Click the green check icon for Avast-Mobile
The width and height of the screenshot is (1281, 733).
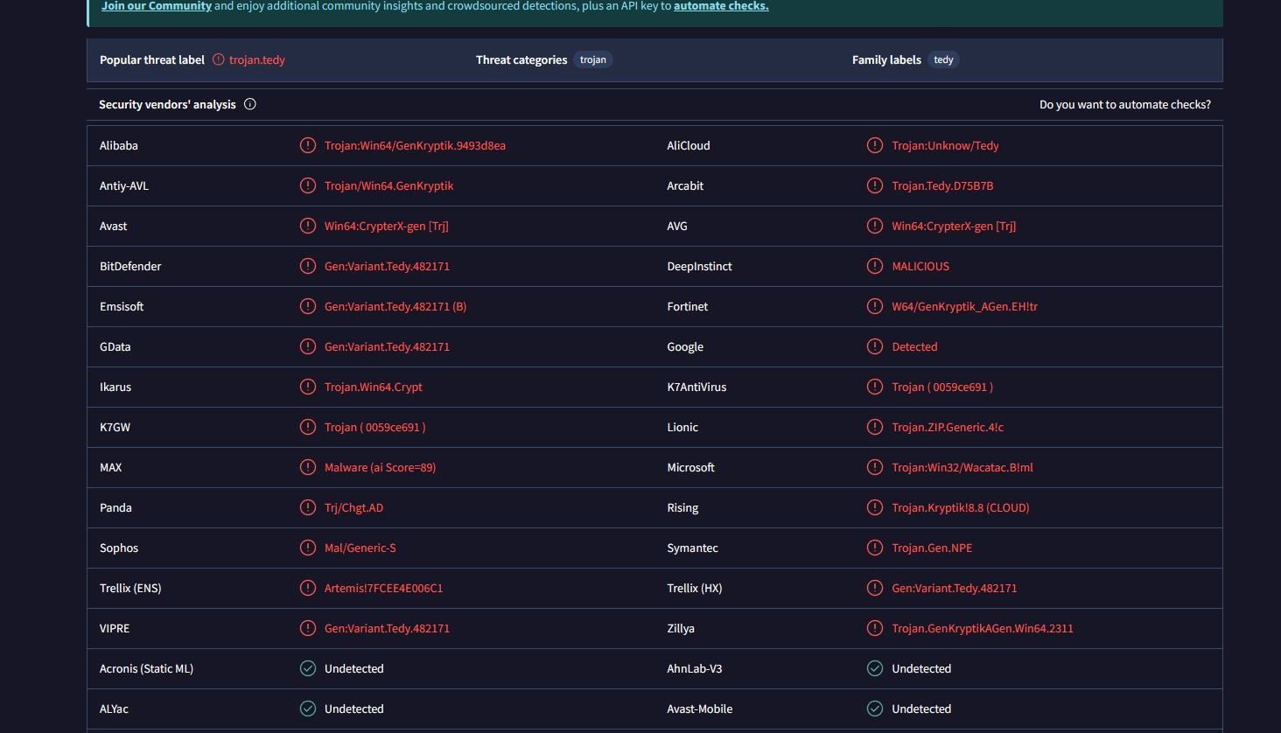875,709
